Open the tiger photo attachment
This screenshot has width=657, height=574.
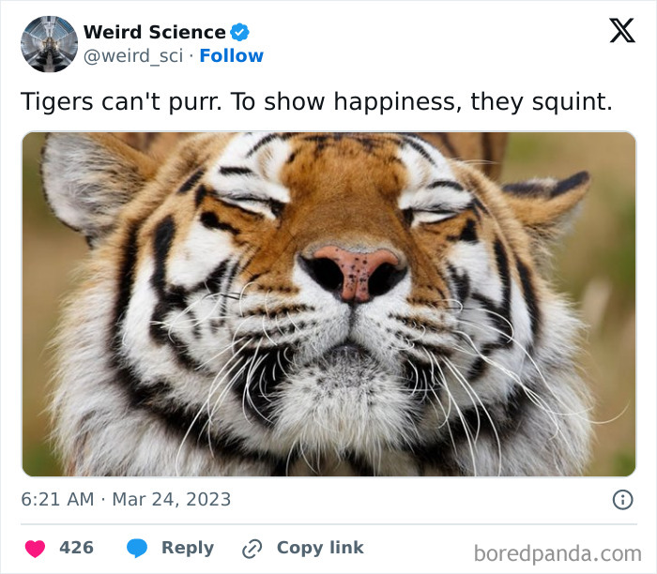pos(328,304)
